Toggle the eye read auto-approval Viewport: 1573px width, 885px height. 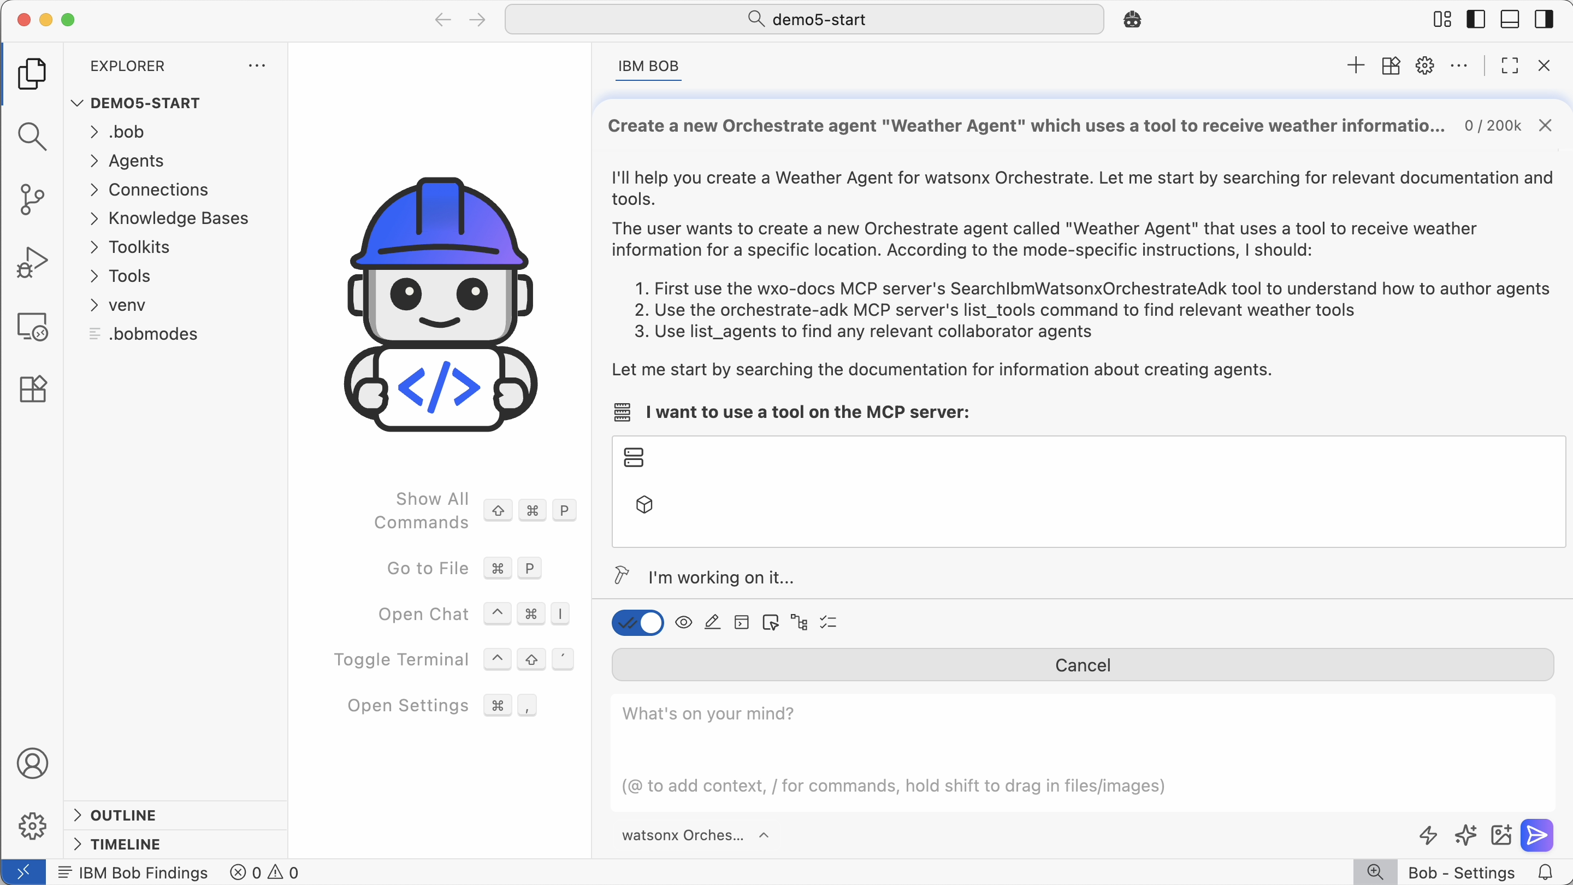pos(683,623)
